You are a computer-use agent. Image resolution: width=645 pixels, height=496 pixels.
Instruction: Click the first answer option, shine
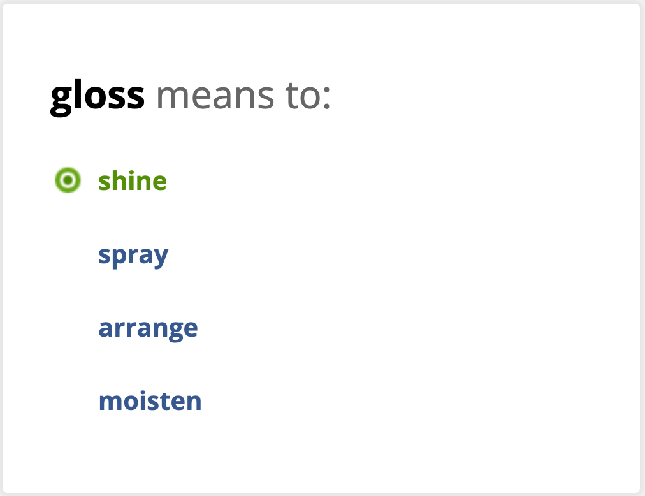pos(133,181)
